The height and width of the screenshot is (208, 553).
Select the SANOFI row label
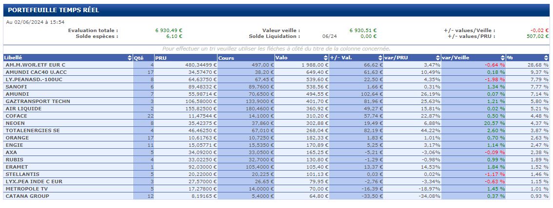click(x=16, y=87)
